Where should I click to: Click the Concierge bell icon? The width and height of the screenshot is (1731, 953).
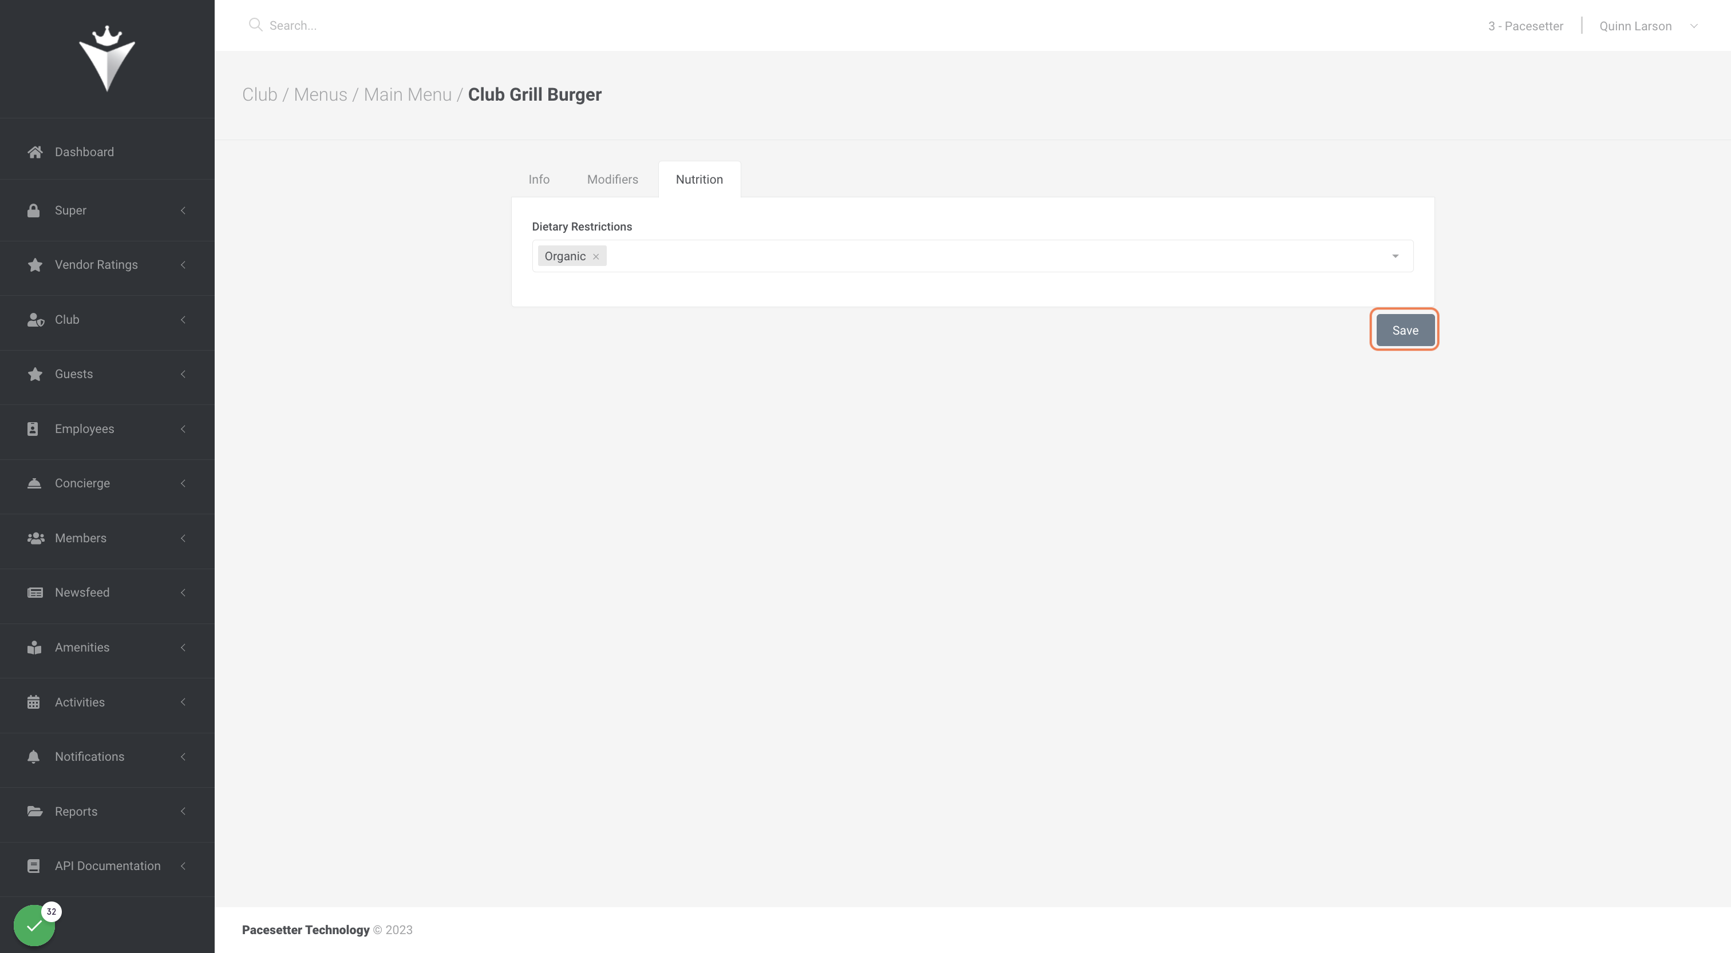(34, 483)
